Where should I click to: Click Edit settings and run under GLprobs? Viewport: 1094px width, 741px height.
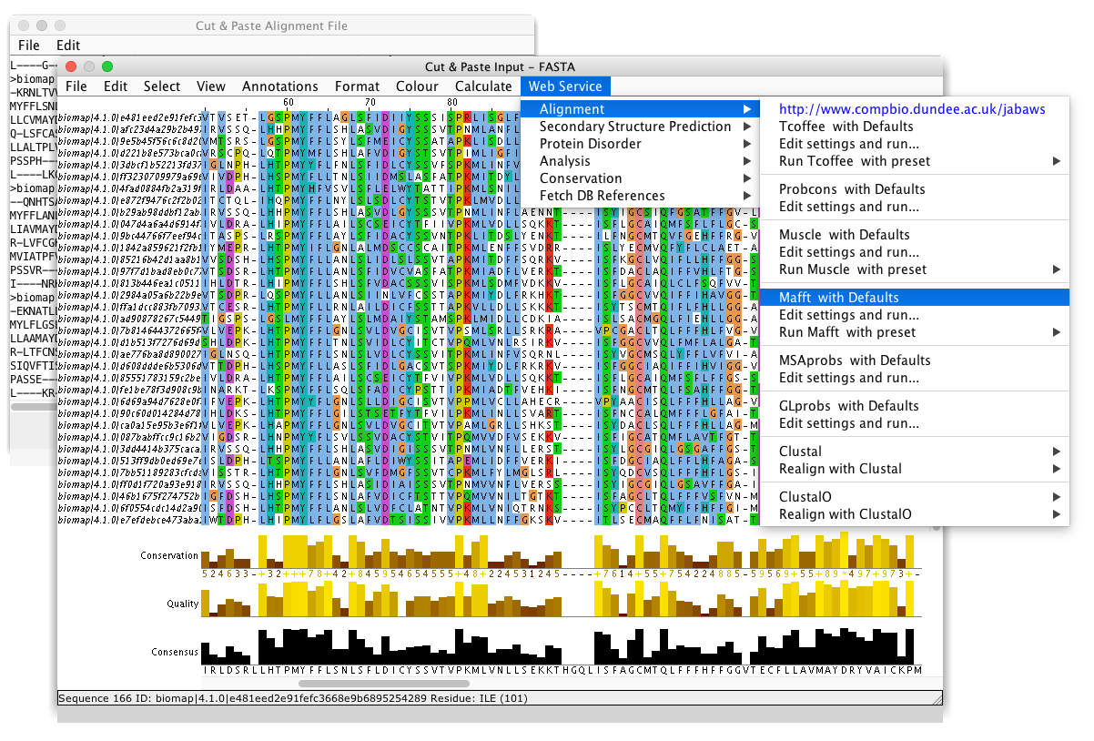click(848, 423)
